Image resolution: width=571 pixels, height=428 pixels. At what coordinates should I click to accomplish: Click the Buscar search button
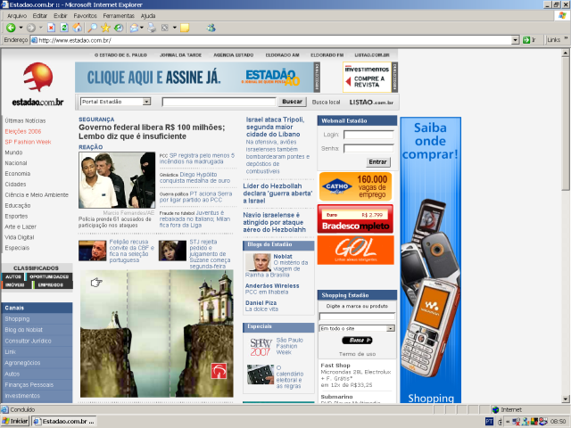click(292, 102)
